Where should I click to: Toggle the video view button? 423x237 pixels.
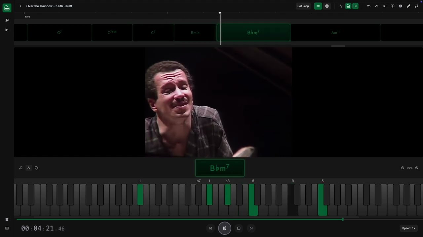pos(355,6)
